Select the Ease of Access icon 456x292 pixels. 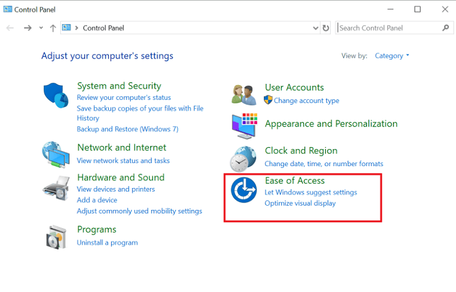point(244,190)
